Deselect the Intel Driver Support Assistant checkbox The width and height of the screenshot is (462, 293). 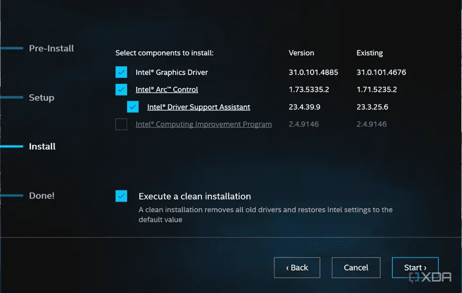coord(133,107)
